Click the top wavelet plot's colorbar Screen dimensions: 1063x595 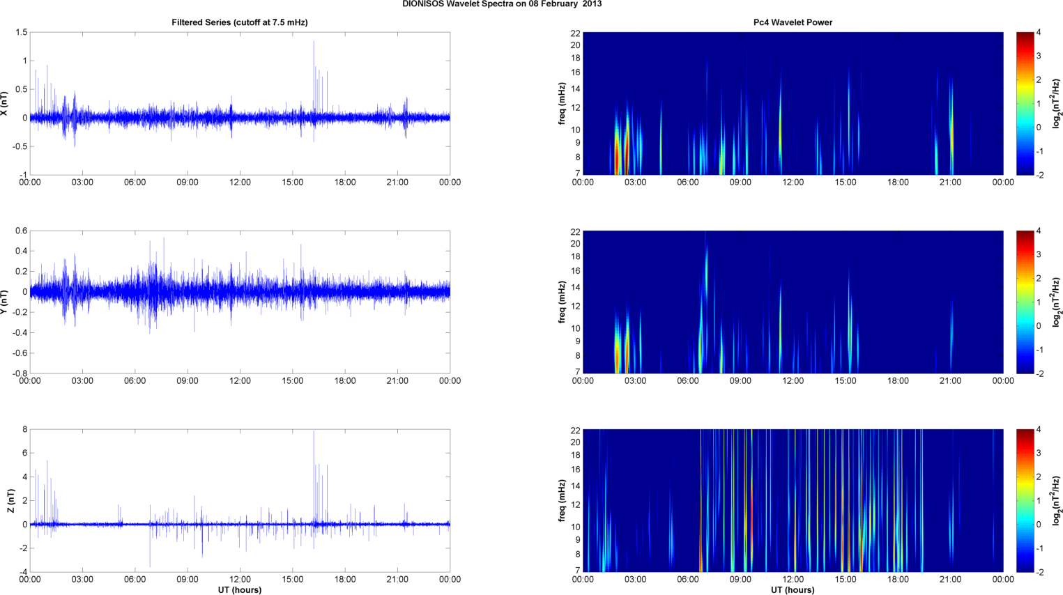tap(1025, 103)
